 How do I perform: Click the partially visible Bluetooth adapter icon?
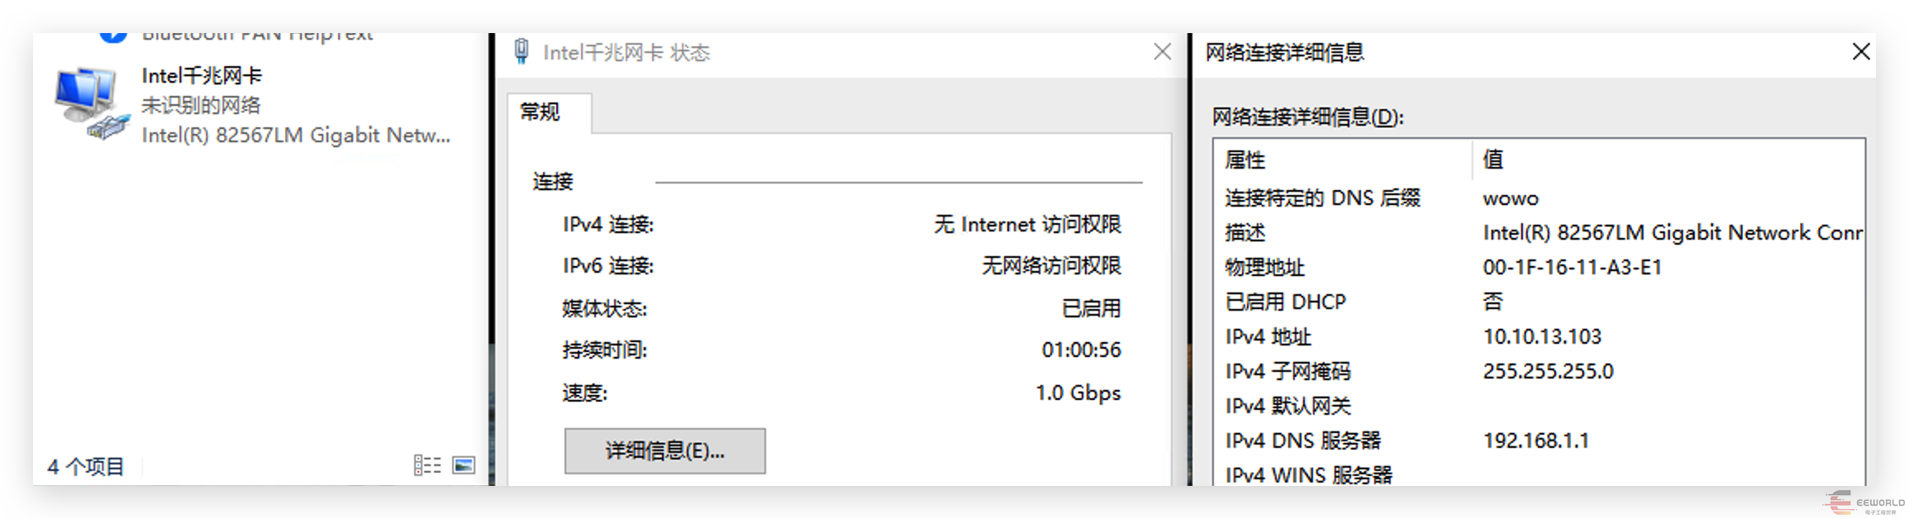113,36
